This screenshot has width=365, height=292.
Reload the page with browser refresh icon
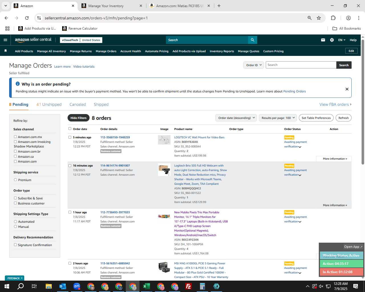tap(27, 18)
